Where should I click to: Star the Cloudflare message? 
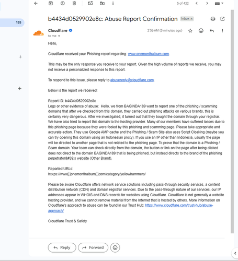tap(190, 31)
